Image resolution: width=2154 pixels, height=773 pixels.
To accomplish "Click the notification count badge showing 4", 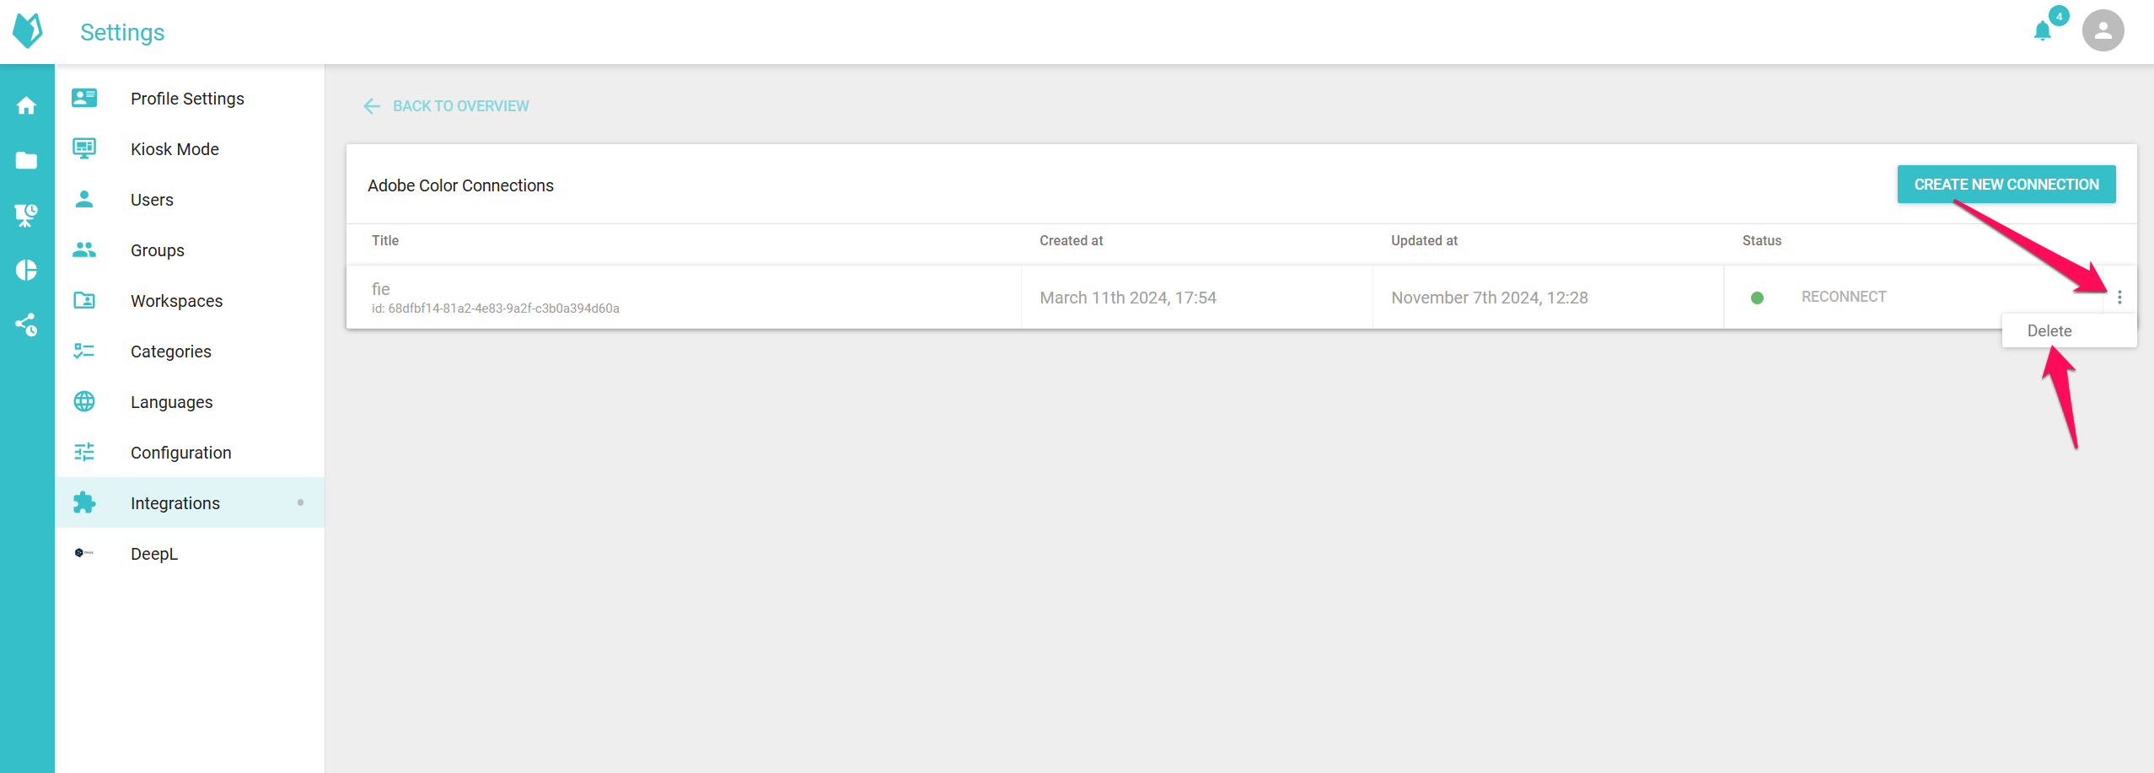I will coord(2059,16).
